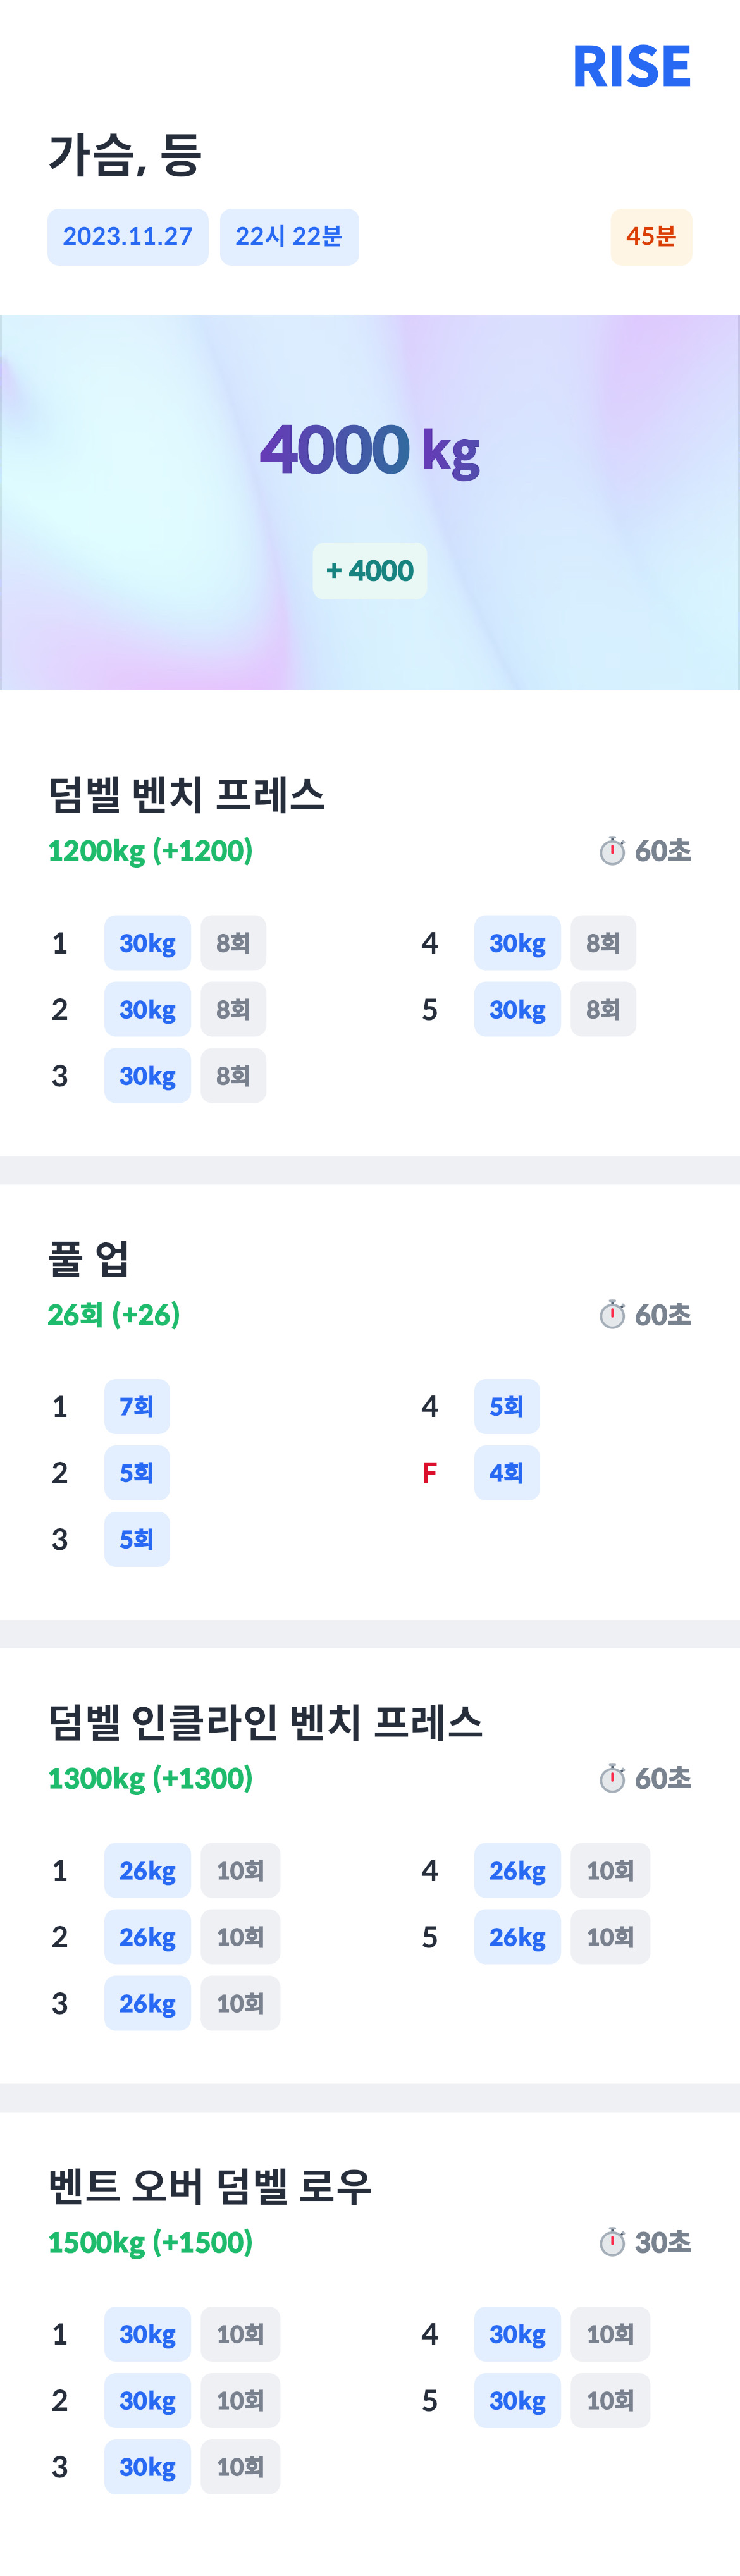740x2576 pixels.
Task: Tap 1200kg (+1200) volume summary
Action: click(150, 851)
